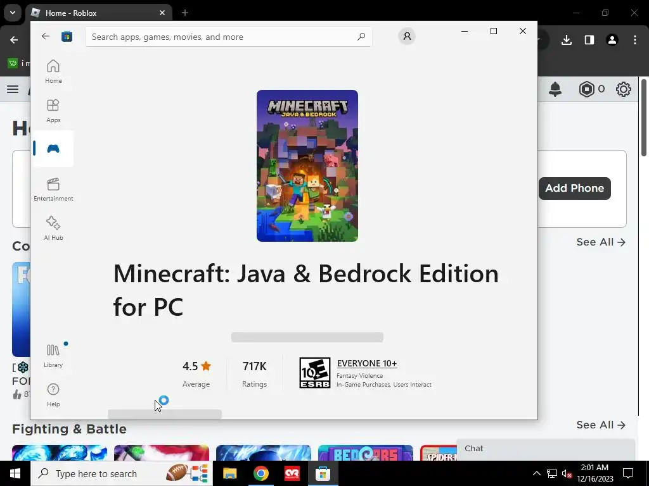
Task: Select Gaming controller icon in sidebar
Action: point(53,149)
